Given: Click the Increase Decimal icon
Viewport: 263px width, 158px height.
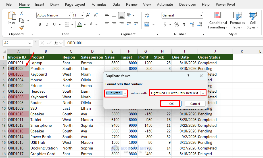Looking at the screenshot, I should tap(192, 24).
